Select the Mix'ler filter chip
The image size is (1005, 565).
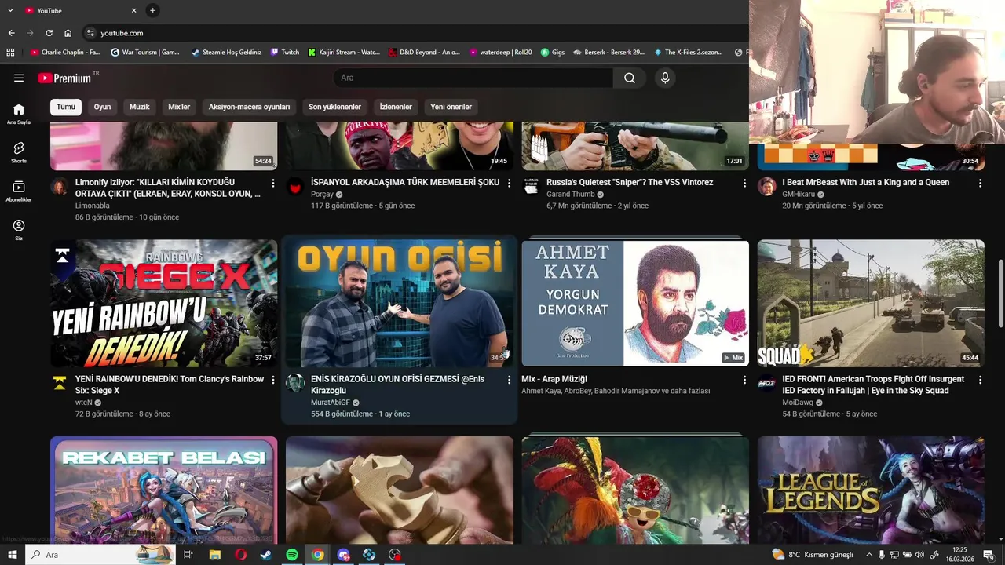click(x=179, y=107)
